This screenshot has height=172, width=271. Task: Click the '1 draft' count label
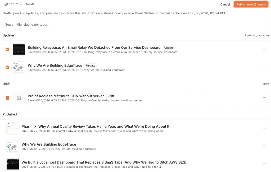(x=265, y=84)
